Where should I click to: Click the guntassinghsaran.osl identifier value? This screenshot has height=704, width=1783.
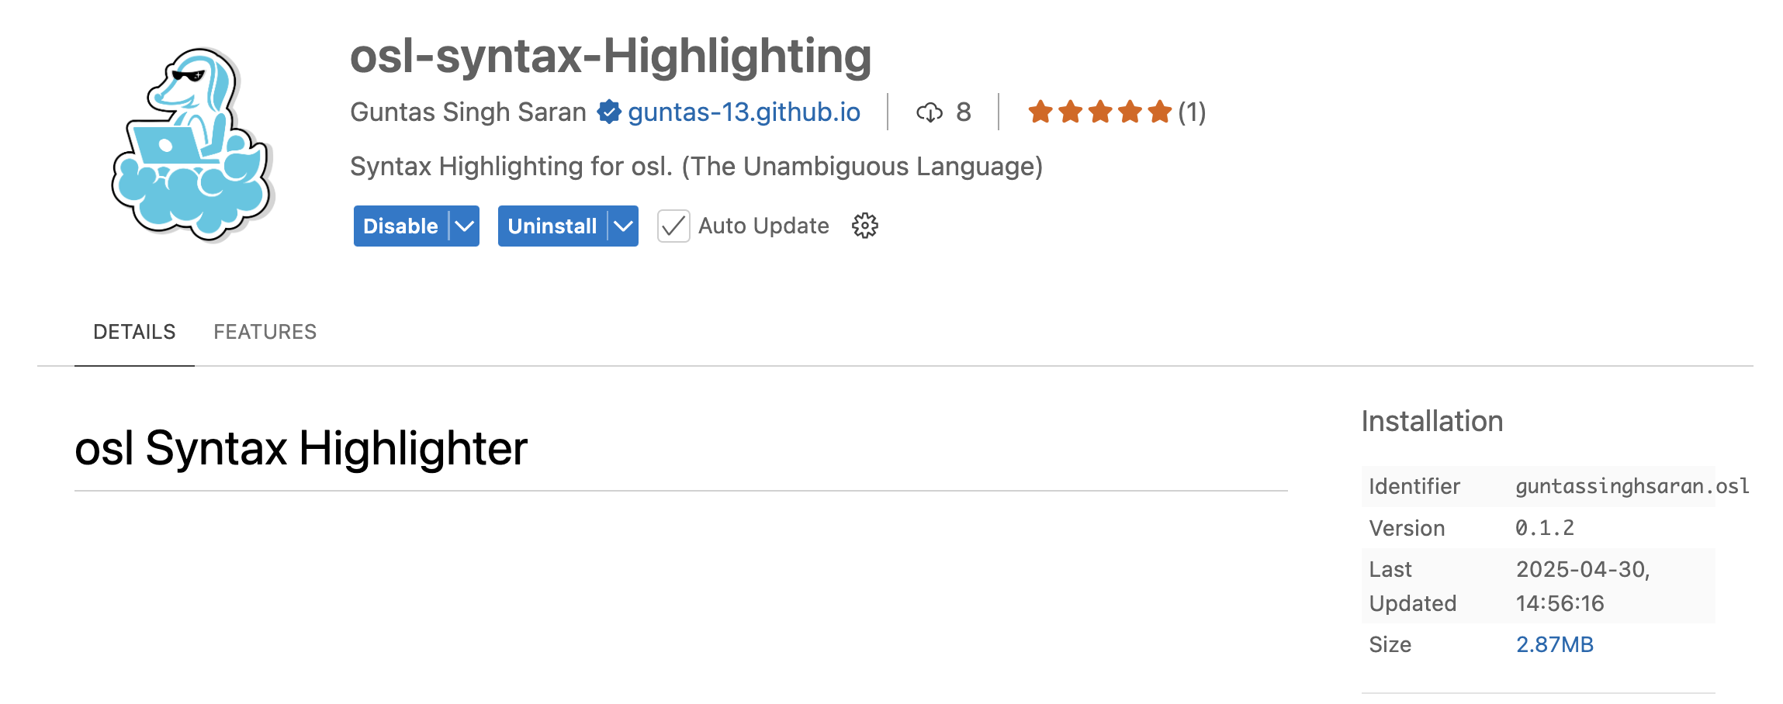pos(1632,486)
